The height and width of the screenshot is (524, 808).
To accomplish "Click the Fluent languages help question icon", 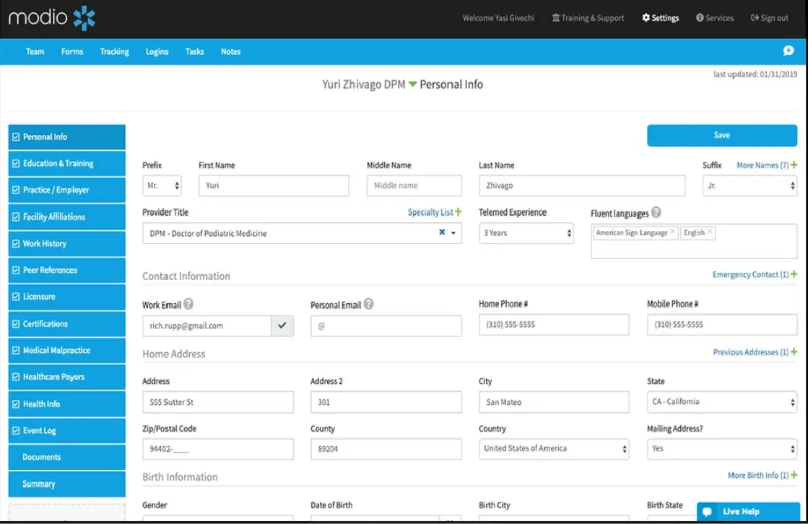I will [656, 212].
